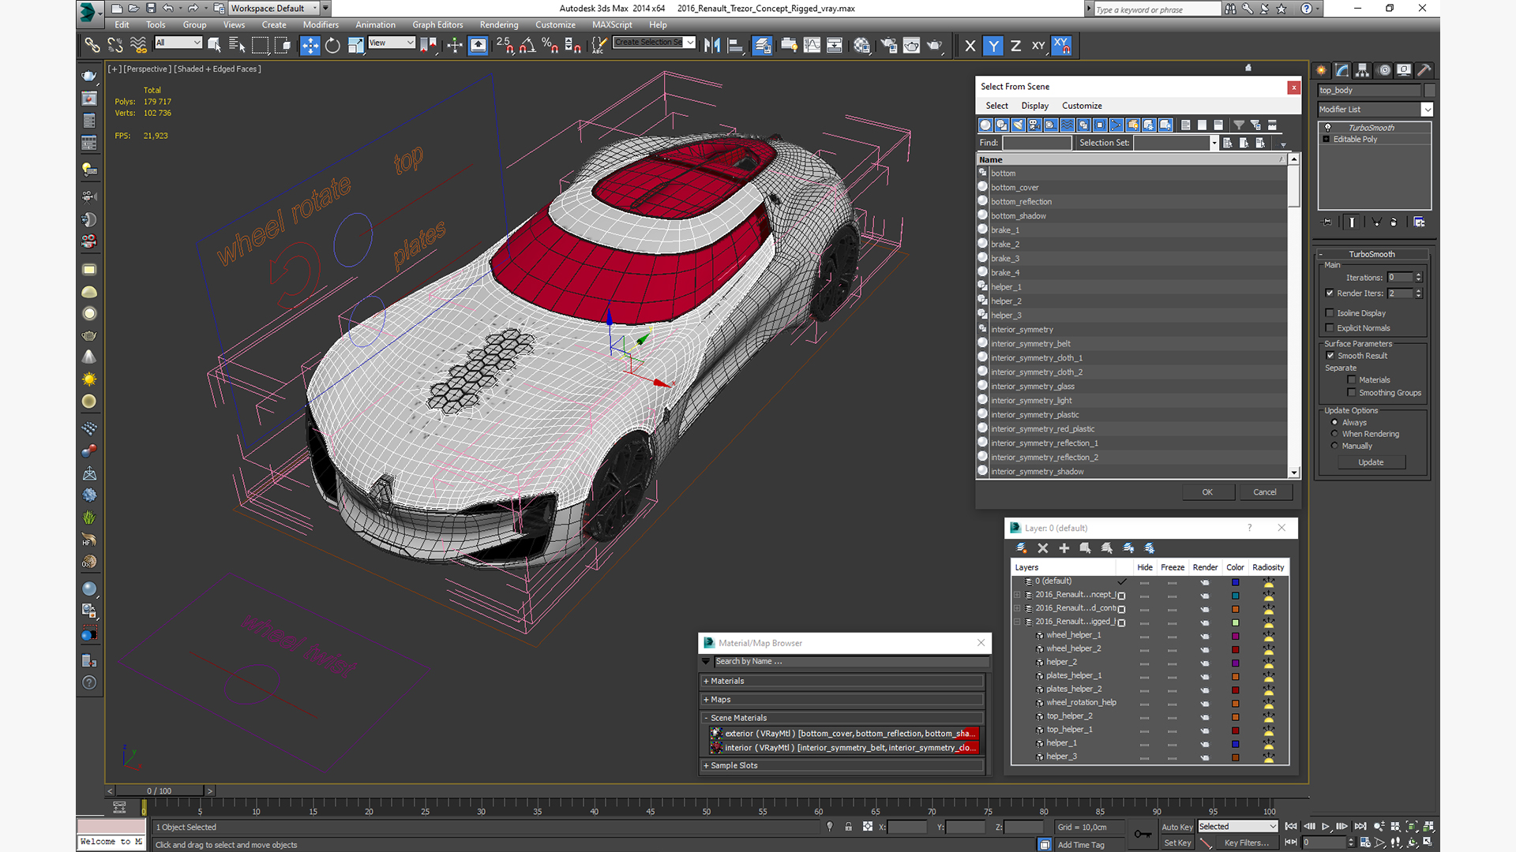
Task: Select the Select and Link tool
Action: point(92,46)
